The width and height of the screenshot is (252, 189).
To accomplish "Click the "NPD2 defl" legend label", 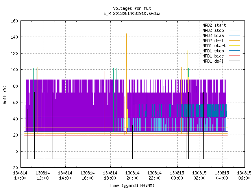I will [213, 41].
